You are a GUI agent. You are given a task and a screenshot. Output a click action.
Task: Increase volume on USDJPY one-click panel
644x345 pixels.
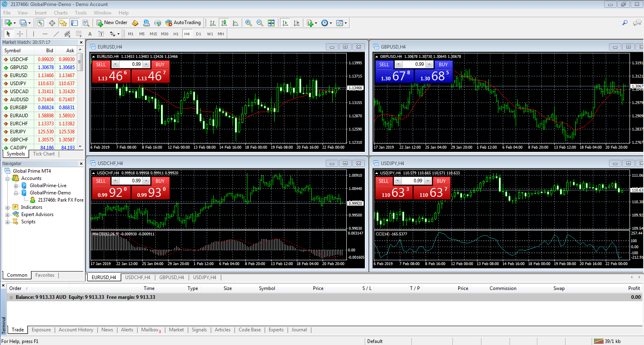coord(428,181)
